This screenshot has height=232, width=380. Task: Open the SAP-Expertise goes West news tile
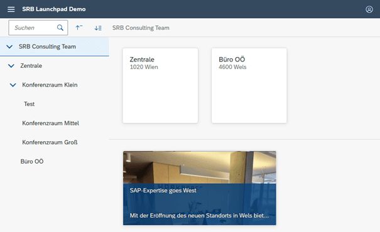[200, 188]
